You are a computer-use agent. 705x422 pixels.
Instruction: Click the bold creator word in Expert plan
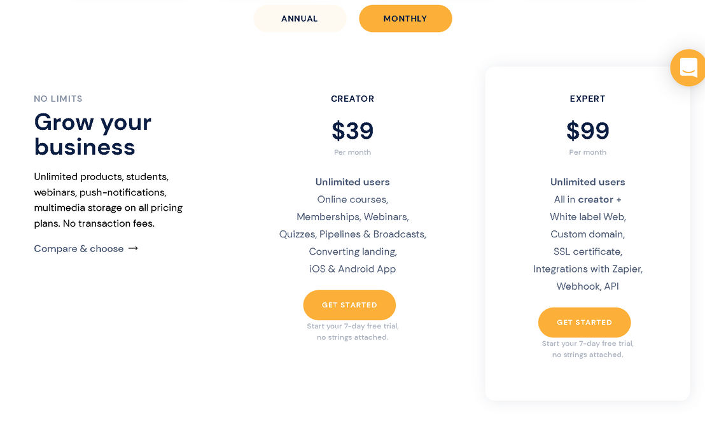coord(596,199)
